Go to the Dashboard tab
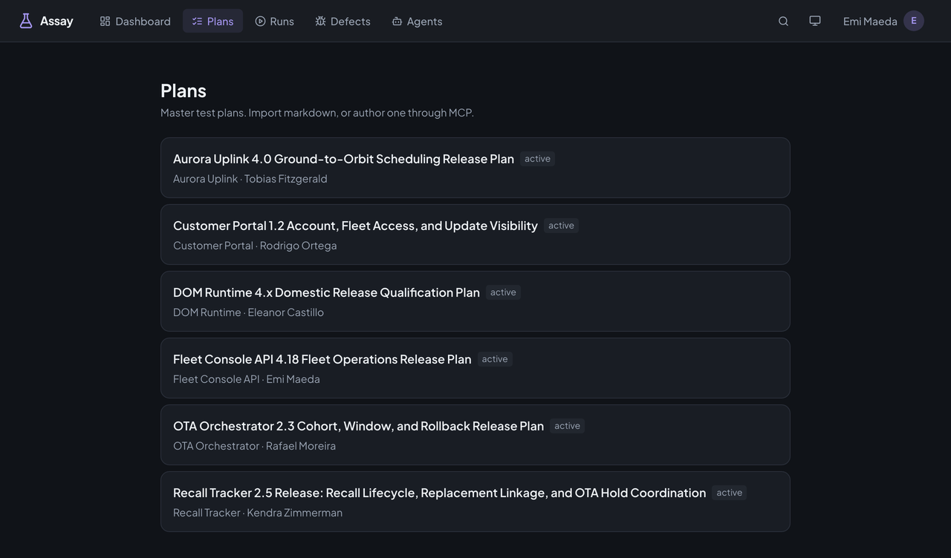 [x=135, y=21]
